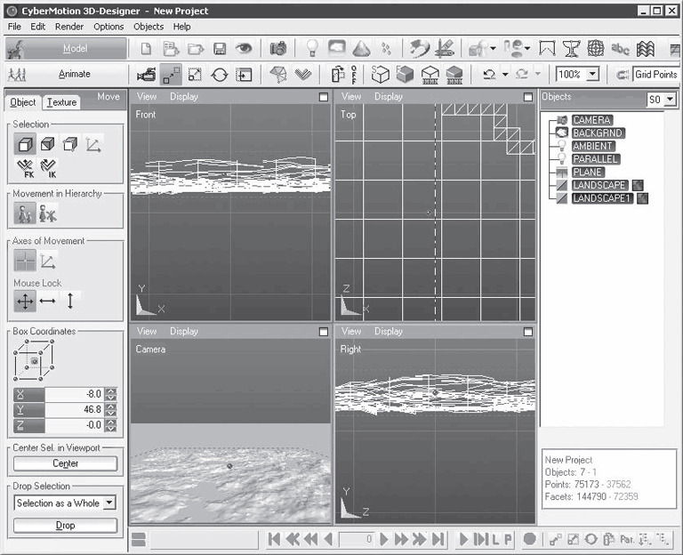Select the IK selection mode icon
Viewport: 683px width, 555px height.
48,167
